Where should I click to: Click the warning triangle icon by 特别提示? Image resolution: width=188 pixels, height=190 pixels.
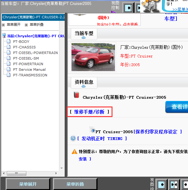[x=75, y=152]
